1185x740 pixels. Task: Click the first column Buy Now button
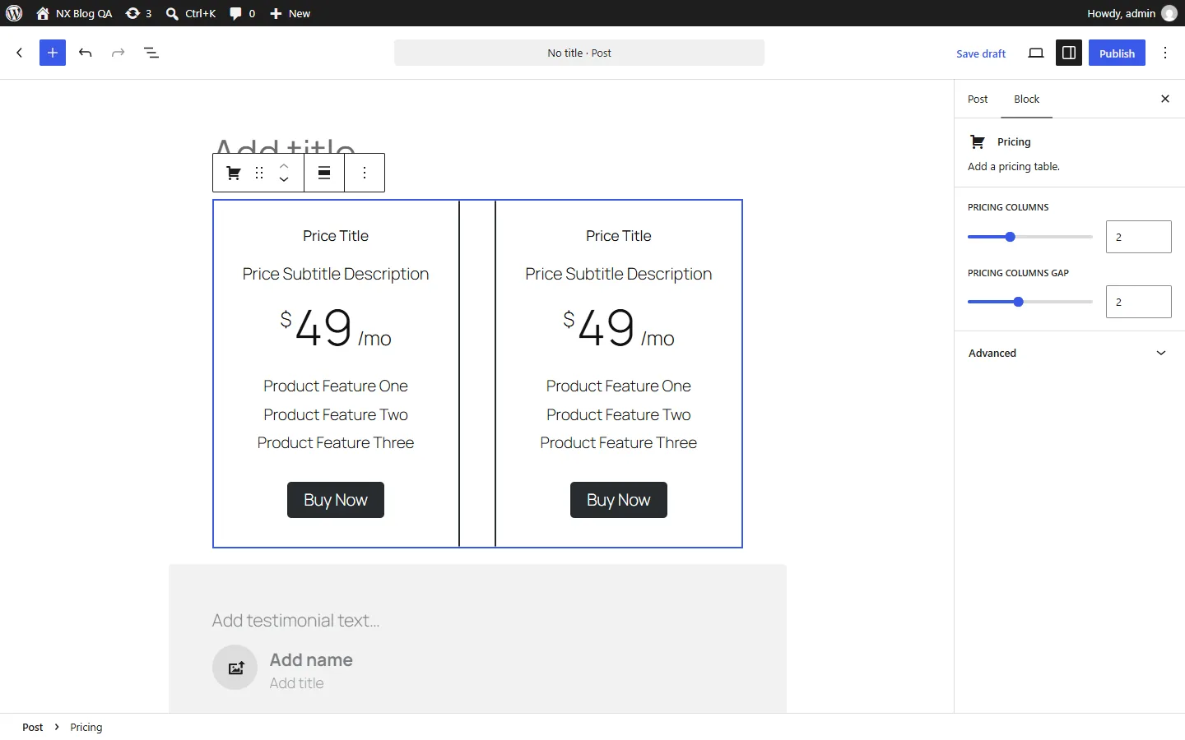coord(336,500)
